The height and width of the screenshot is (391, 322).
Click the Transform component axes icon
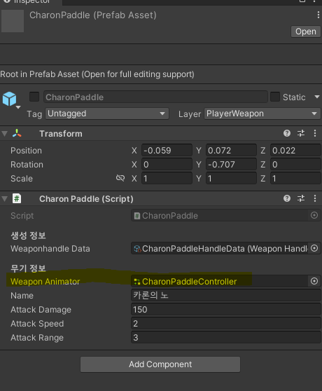point(17,133)
